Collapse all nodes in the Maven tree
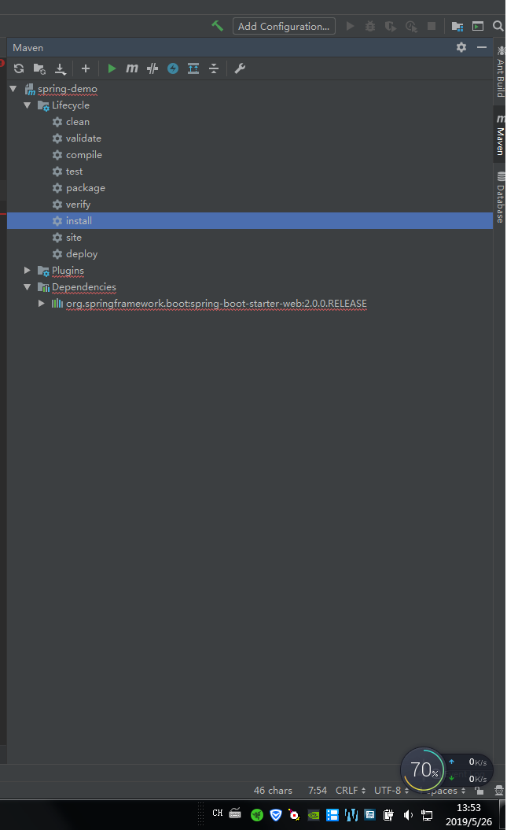The height and width of the screenshot is (830, 507). [x=213, y=68]
